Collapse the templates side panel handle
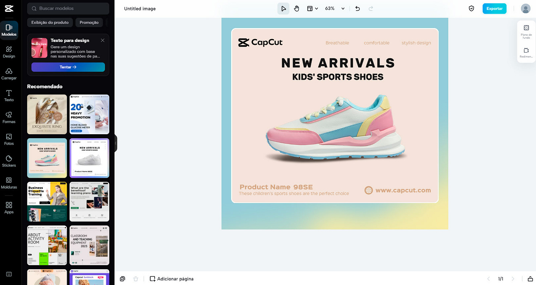 pyautogui.click(x=116, y=143)
